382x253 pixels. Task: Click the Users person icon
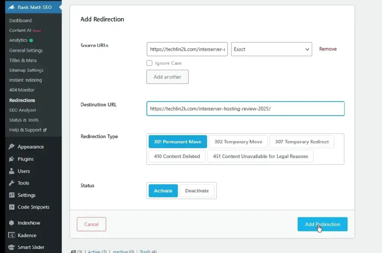click(12, 171)
